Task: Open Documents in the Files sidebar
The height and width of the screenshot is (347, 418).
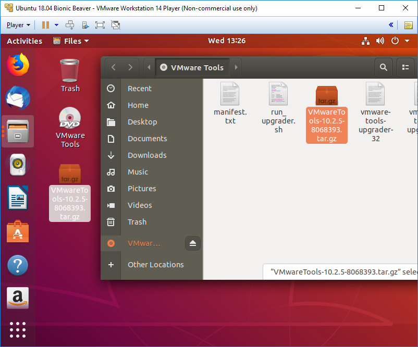Action: click(152, 139)
